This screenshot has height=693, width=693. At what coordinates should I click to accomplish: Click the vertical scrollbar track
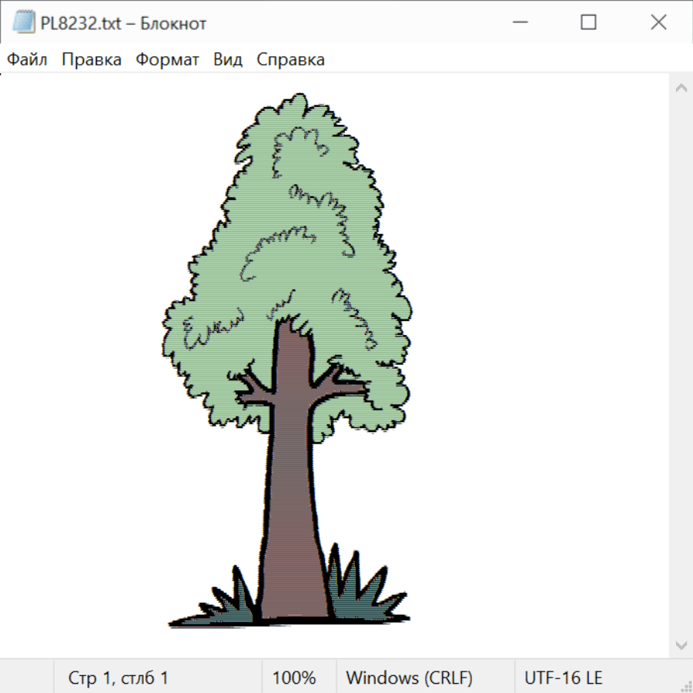tap(681, 366)
